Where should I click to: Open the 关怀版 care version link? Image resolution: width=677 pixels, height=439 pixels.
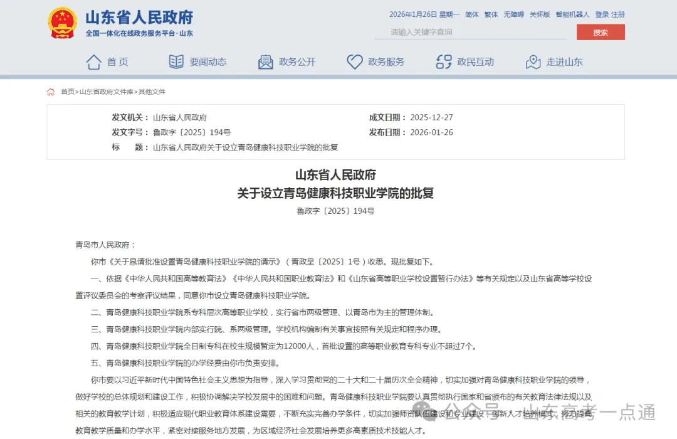[x=540, y=14]
